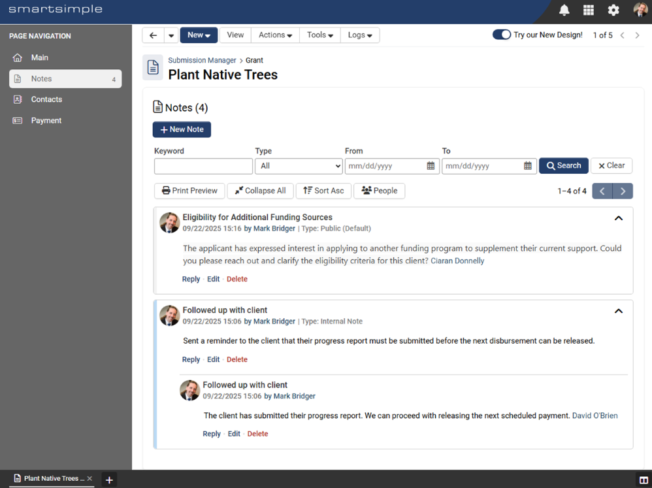Open Payment in page navigation
Image resolution: width=652 pixels, height=488 pixels.
click(x=65, y=121)
